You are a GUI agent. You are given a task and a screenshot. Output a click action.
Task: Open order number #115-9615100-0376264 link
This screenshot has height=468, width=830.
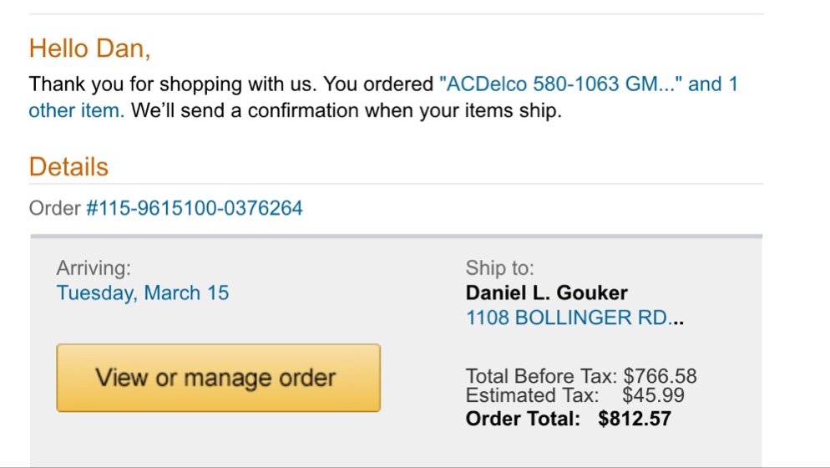194,208
